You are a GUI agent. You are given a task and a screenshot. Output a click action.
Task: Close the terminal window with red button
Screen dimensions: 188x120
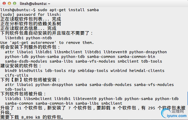click(x=4, y=3)
